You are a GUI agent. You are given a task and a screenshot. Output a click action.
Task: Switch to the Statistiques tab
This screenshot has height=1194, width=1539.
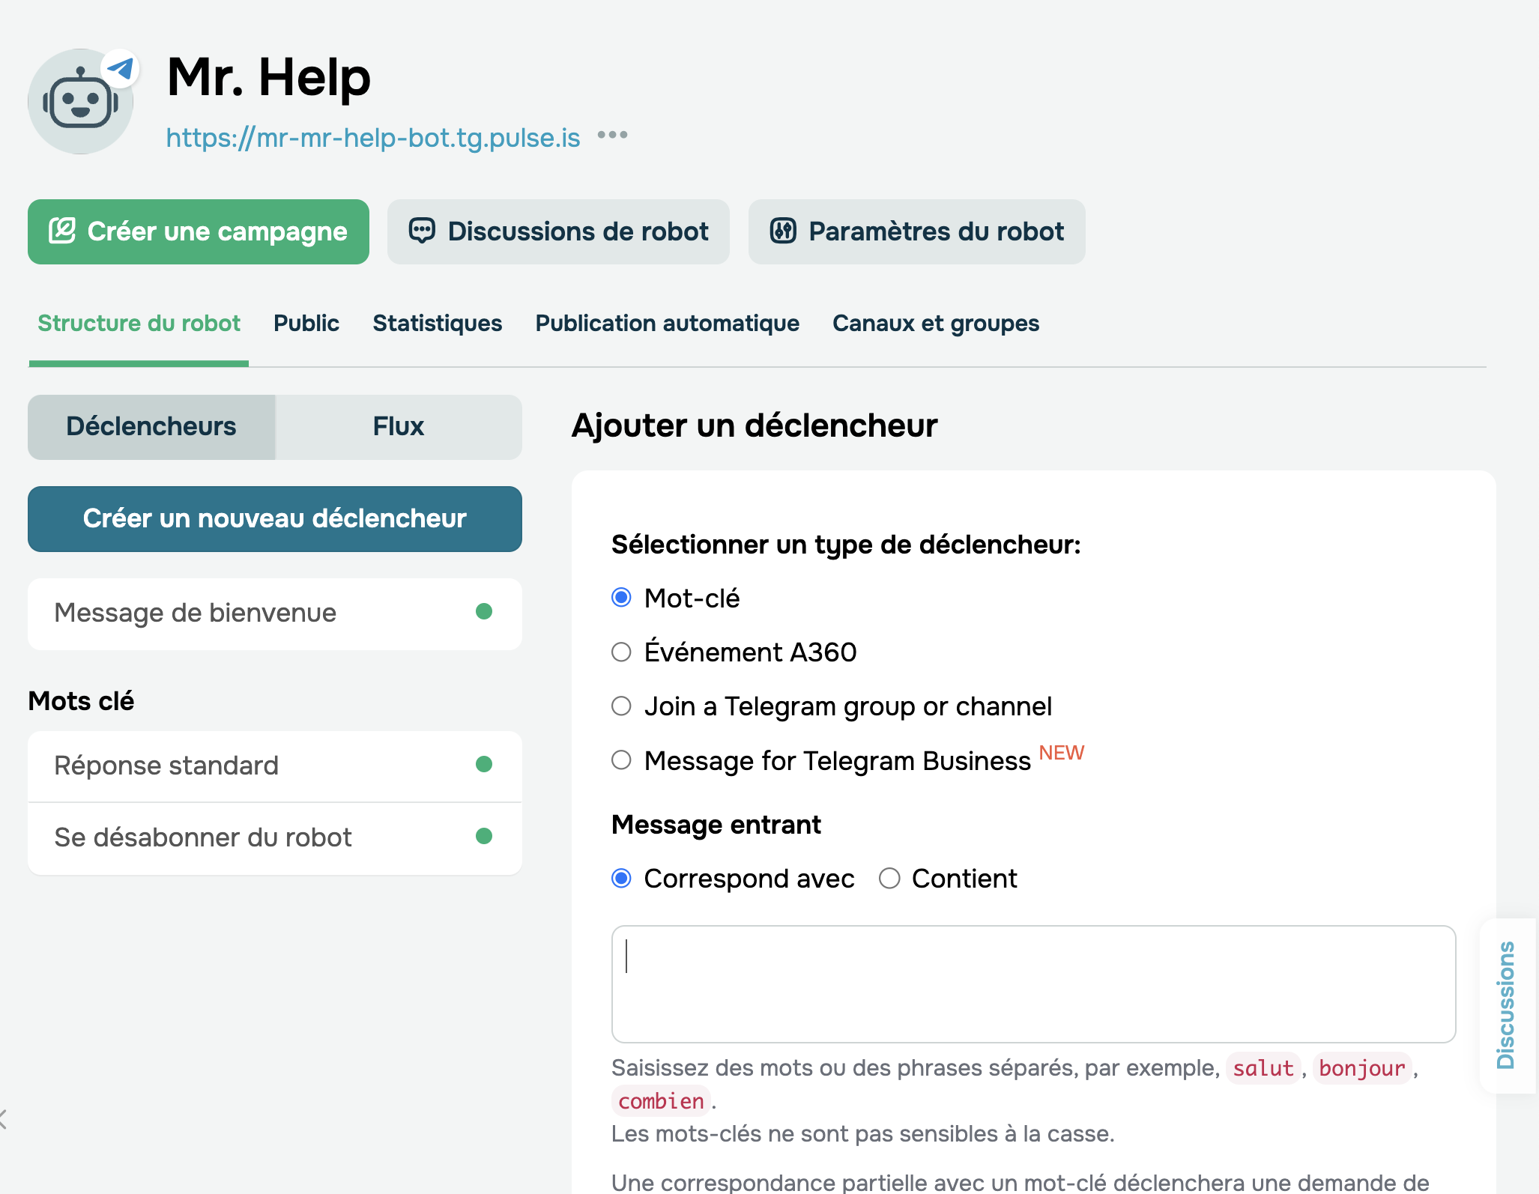click(x=438, y=324)
